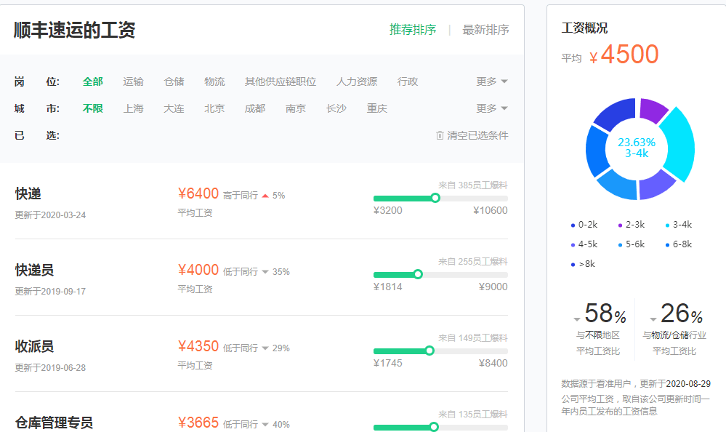Click 23.63% label in donut center
This screenshot has height=432, width=726.
point(637,143)
